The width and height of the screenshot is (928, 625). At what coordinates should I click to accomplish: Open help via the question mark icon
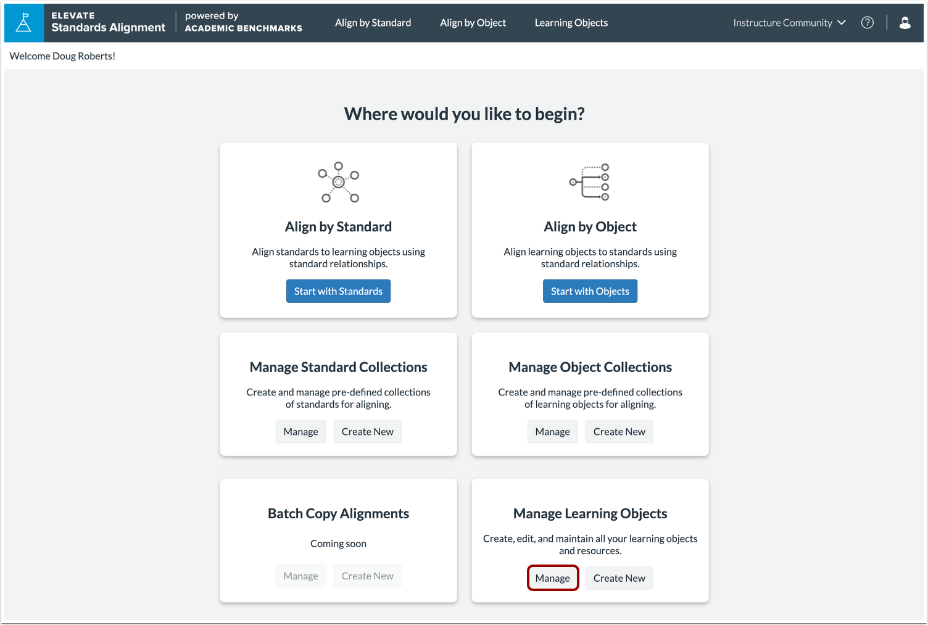[867, 22]
